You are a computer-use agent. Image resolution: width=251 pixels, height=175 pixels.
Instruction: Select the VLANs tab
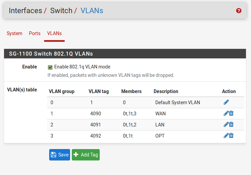54,33
